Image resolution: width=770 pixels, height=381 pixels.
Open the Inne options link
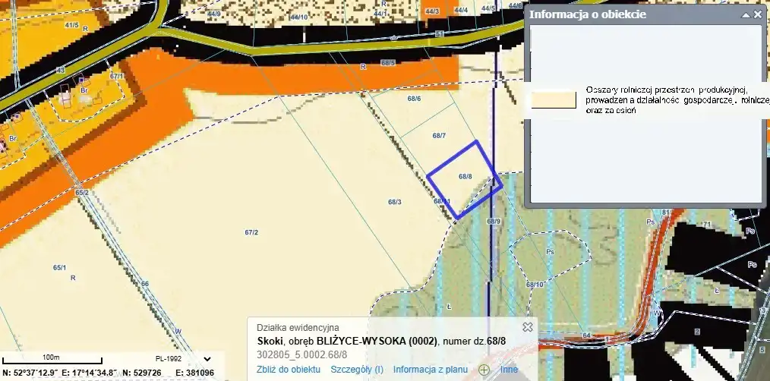(x=509, y=370)
